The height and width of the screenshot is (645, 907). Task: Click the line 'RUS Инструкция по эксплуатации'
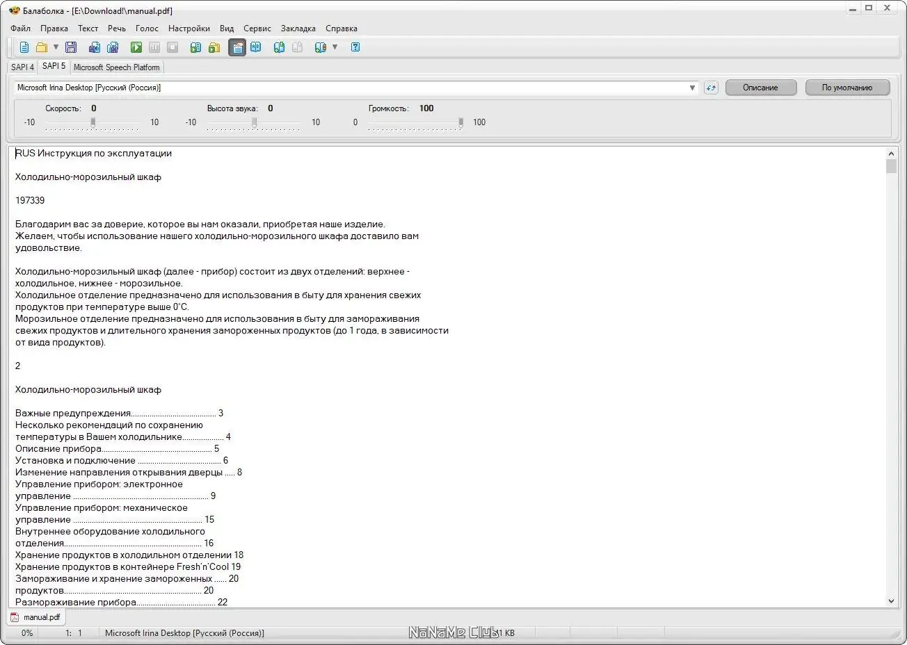93,154
